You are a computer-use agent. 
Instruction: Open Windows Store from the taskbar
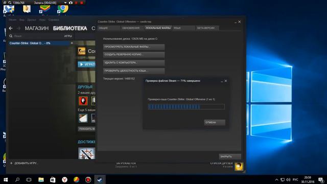[53, 179]
